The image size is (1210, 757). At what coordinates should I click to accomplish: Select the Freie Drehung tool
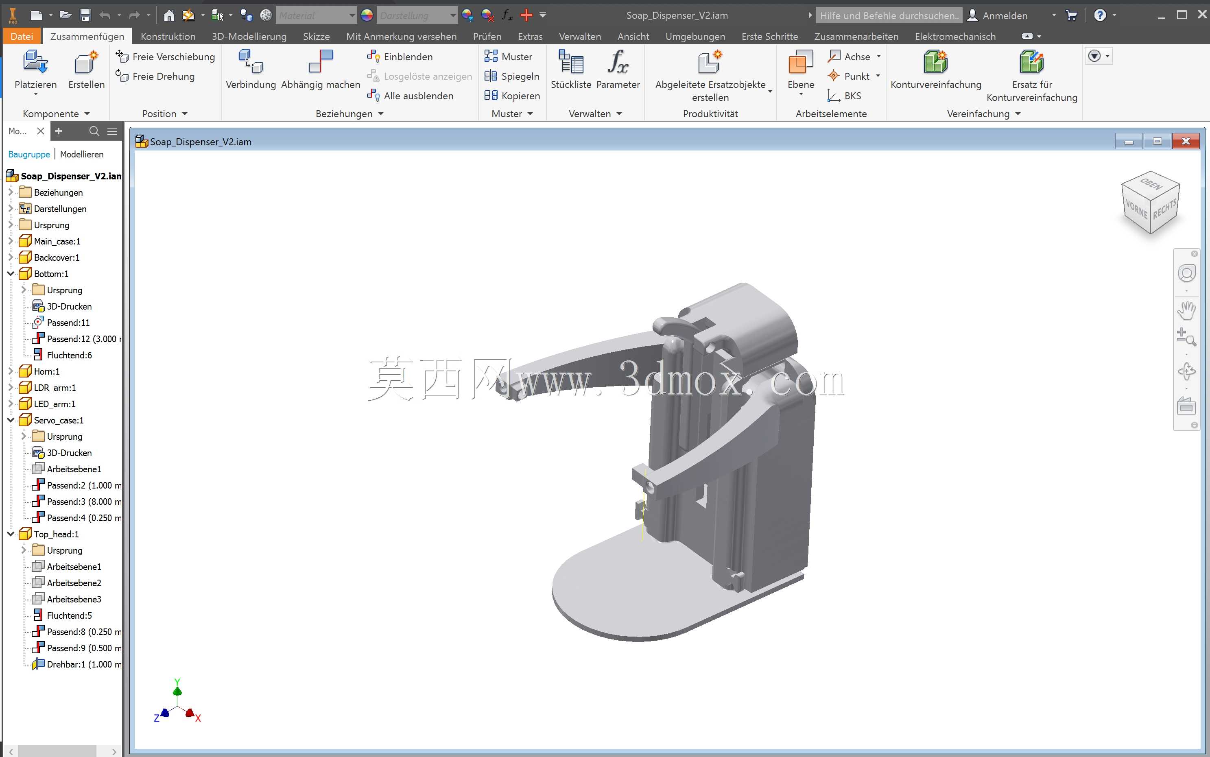click(x=155, y=76)
